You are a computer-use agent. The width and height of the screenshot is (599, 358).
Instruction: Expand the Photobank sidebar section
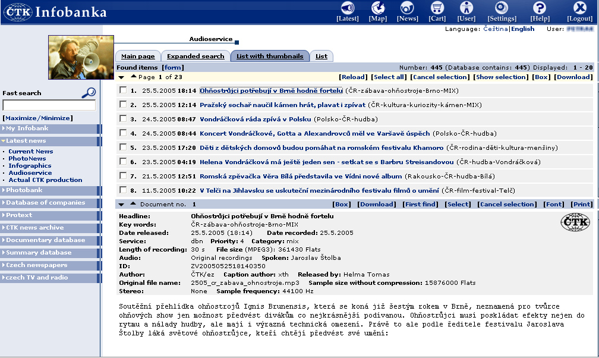pos(24,190)
